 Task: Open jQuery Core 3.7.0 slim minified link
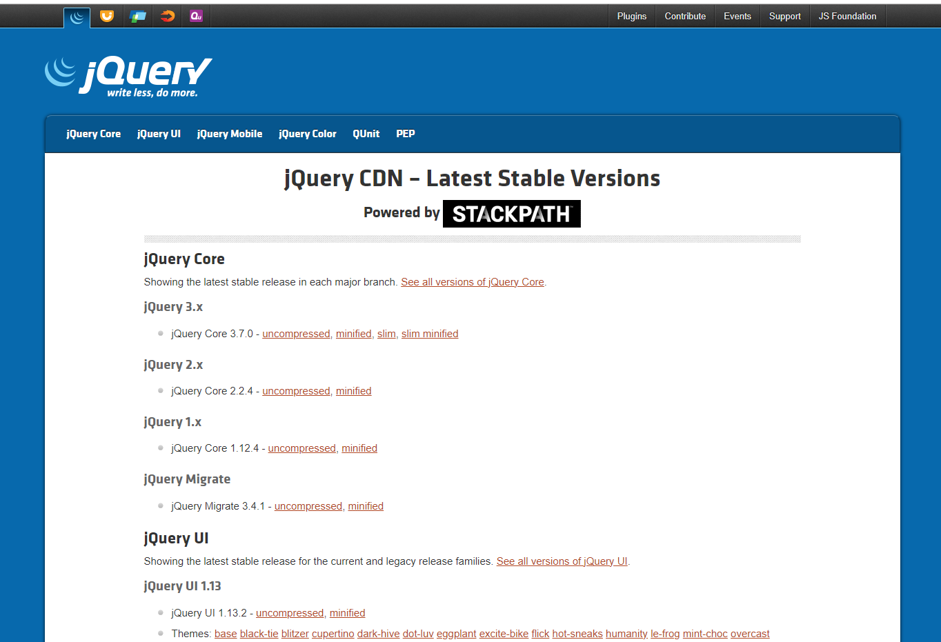click(x=430, y=334)
